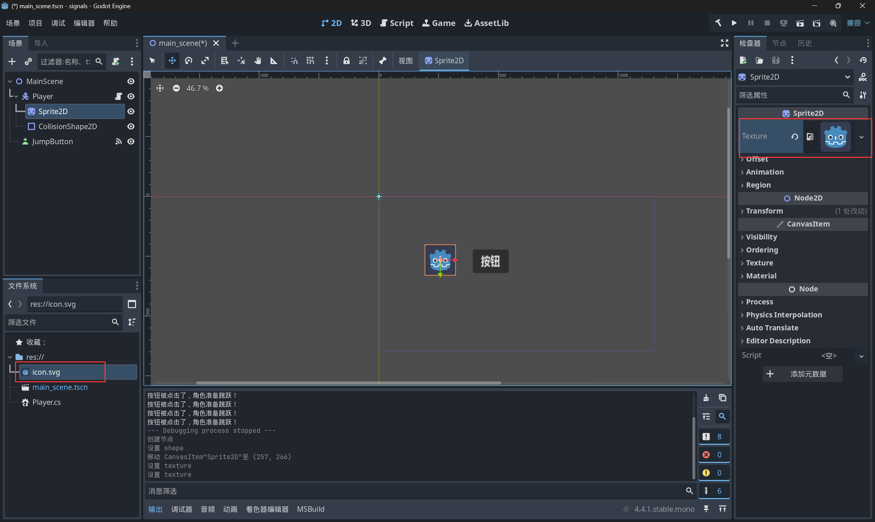The image size is (875, 522).
Task: Select the Pan Mode hand tool
Action: pos(257,61)
